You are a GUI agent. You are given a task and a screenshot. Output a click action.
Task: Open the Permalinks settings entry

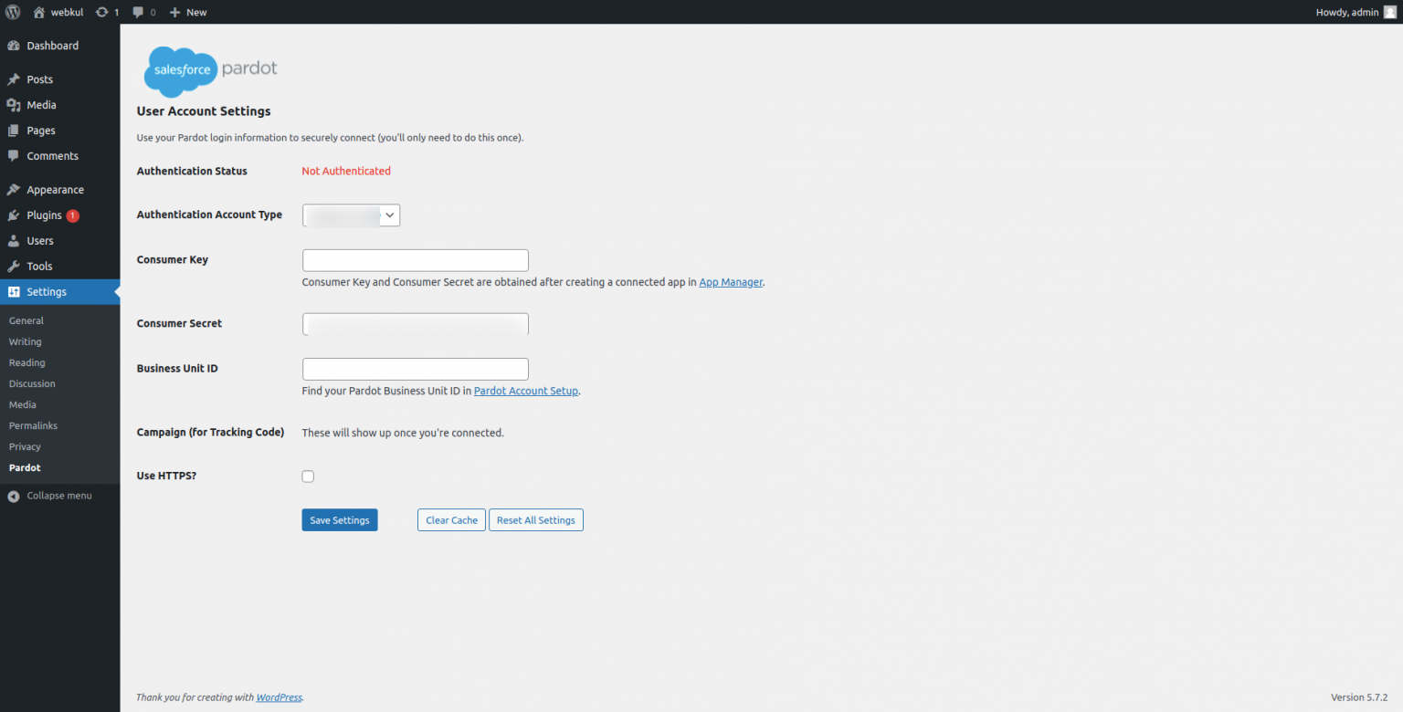(x=33, y=425)
